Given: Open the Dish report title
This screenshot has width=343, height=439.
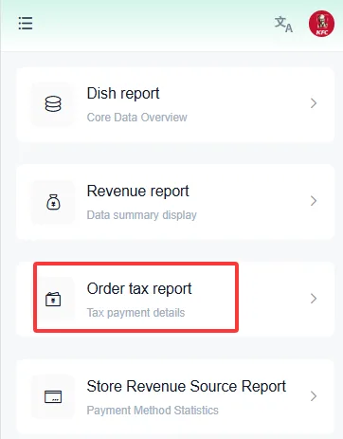Looking at the screenshot, I should 123,94.
